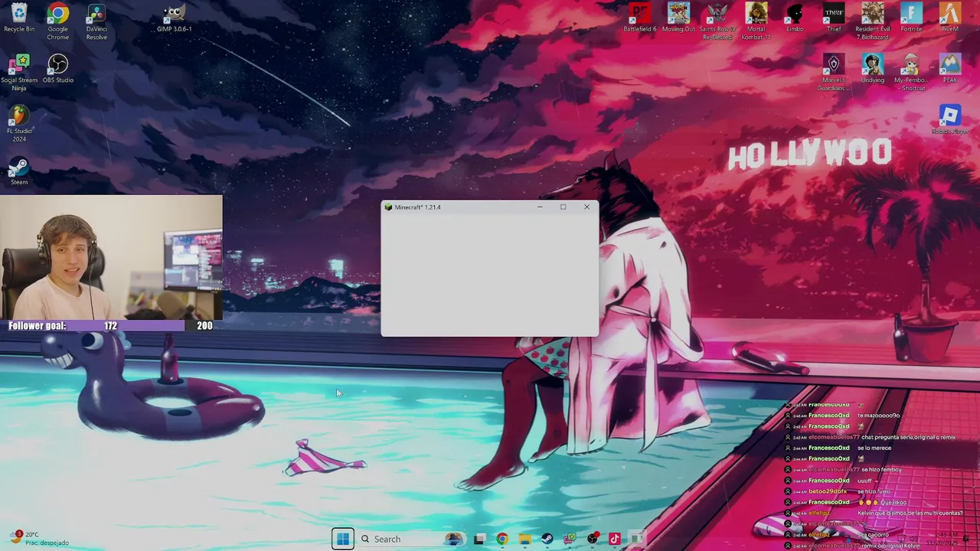Image resolution: width=980 pixels, height=551 pixels.
Task: Select Saints Row IV Re-Elected shortcut
Action: (x=717, y=21)
